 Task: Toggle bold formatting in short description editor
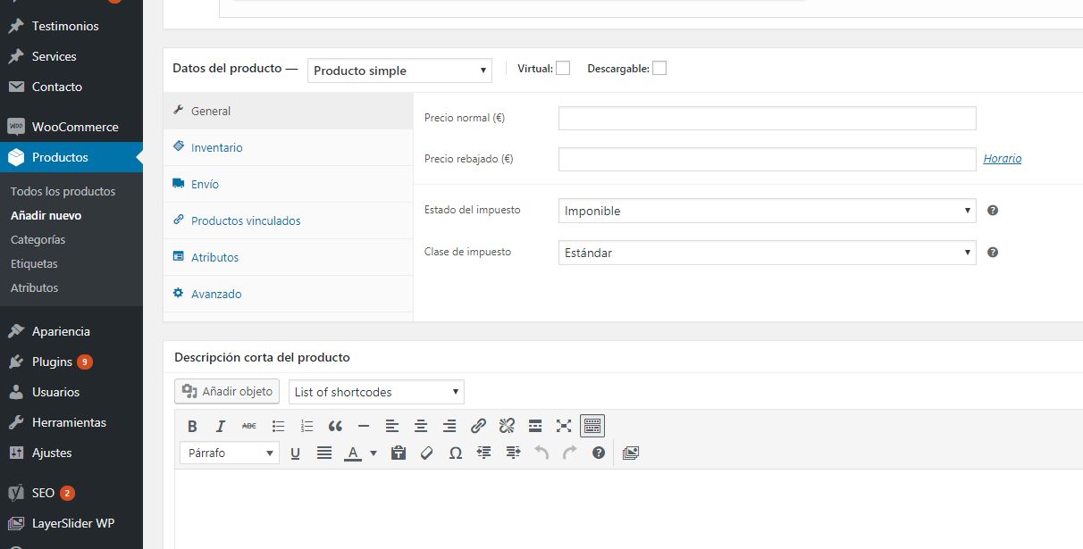tap(192, 426)
